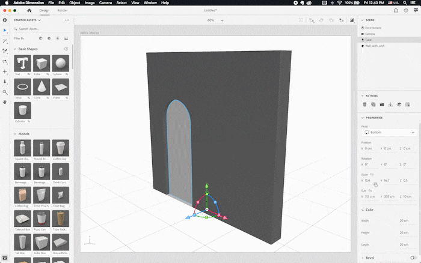Open Basic Shapes help question icon

(66, 49)
